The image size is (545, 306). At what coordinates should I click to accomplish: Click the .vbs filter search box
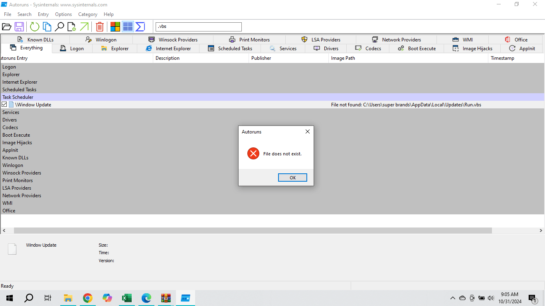coord(198,27)
